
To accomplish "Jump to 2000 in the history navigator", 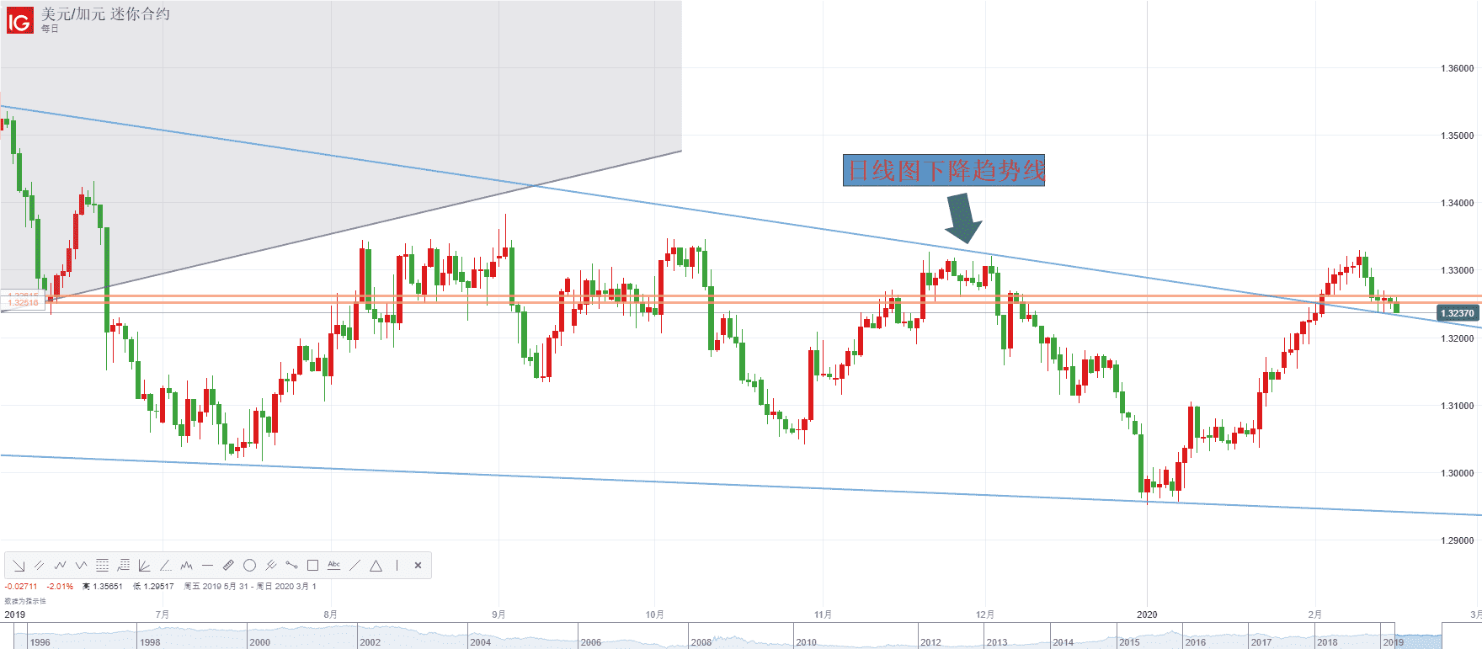I will coord(260,642).
